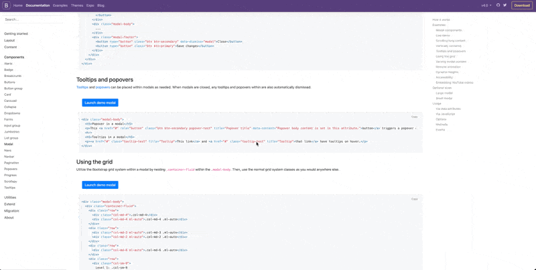Open the GitHub icon link
This screenshot has width=536, height=270.
pos(498,5)
